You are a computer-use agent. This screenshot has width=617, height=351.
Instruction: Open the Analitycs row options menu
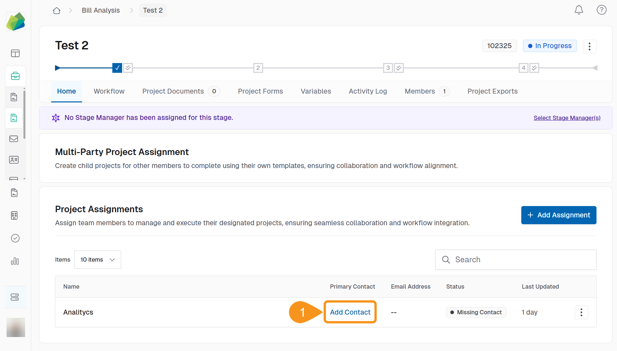click(x=582, y=312)
